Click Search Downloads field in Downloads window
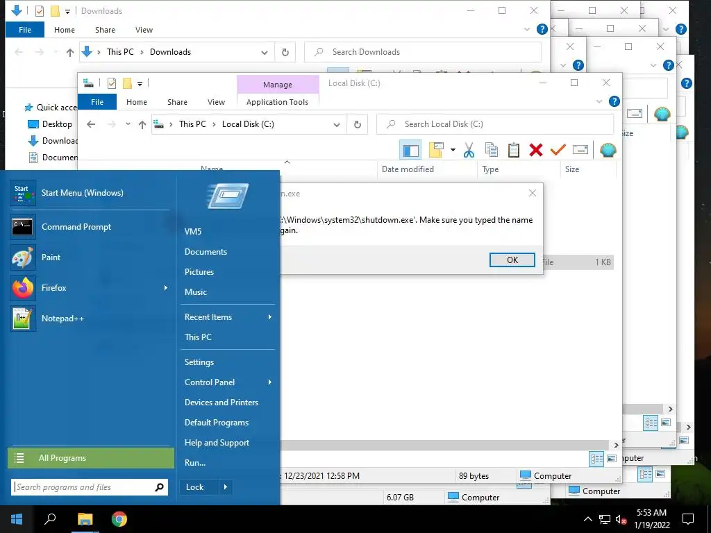Screen dimensions: 711x533 click(423, 52)
